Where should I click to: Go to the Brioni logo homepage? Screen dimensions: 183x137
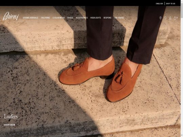coord(11,16)
